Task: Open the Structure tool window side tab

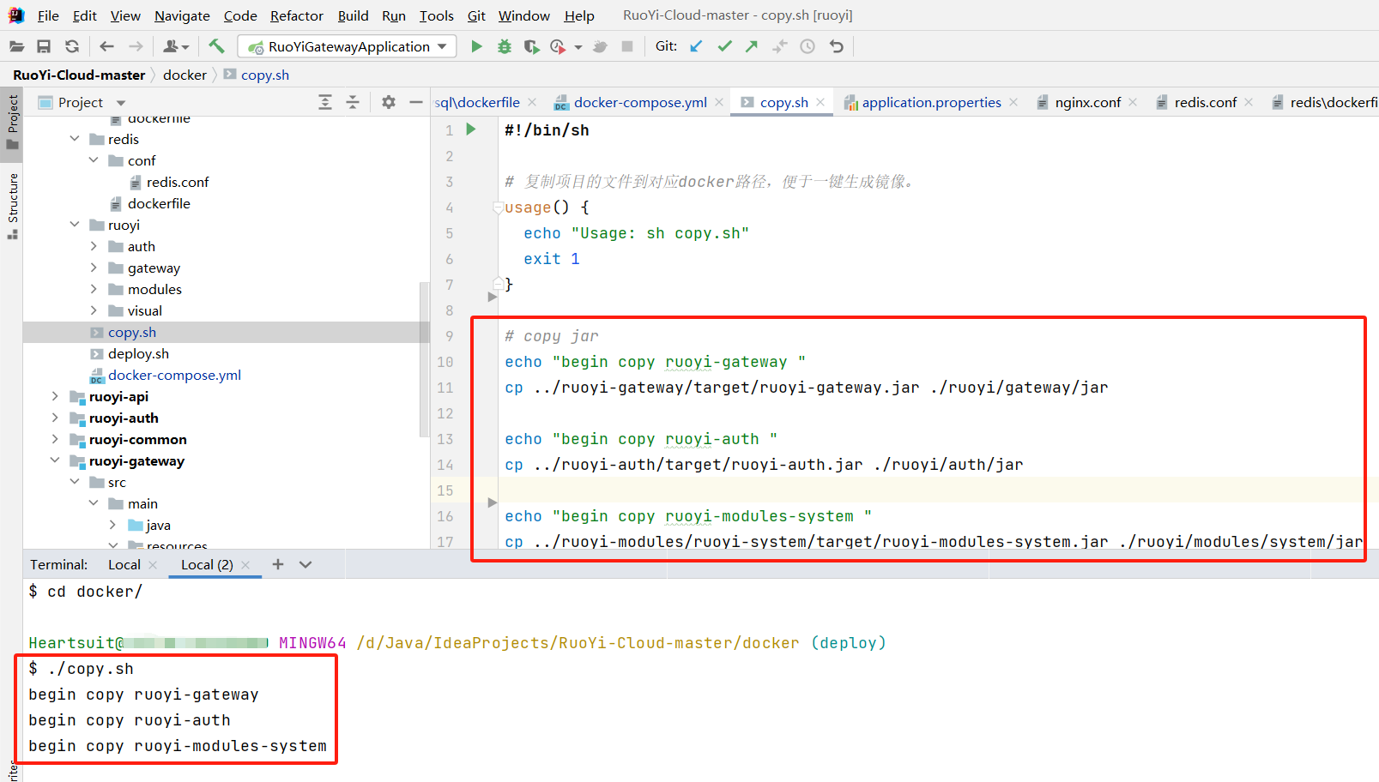Action: click(12, 206)
